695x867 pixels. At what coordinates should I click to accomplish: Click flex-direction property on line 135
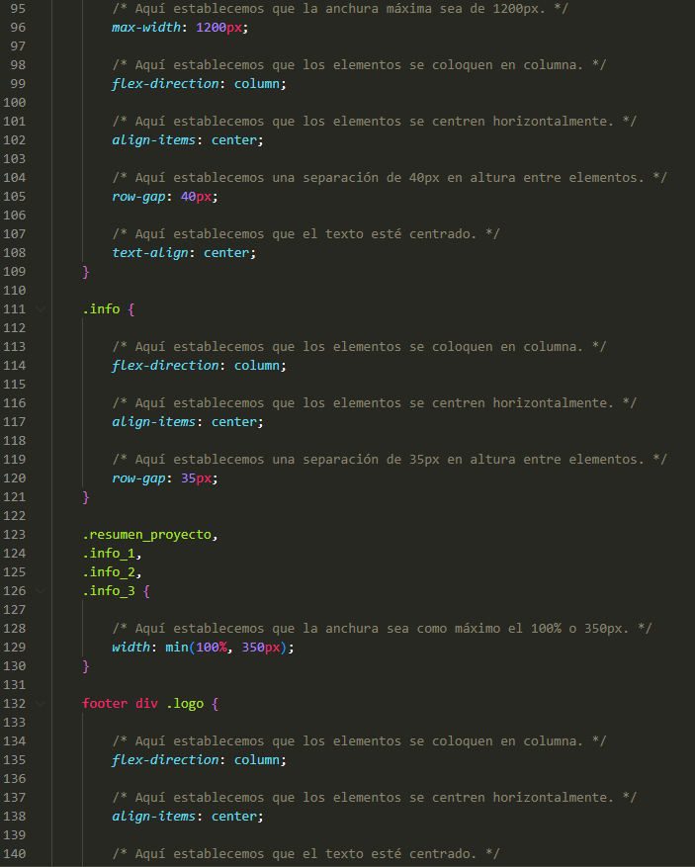[165, 760]
